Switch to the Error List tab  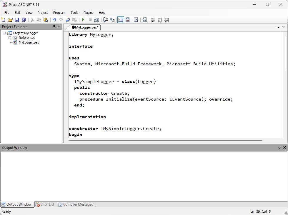(x=45, y=204)
